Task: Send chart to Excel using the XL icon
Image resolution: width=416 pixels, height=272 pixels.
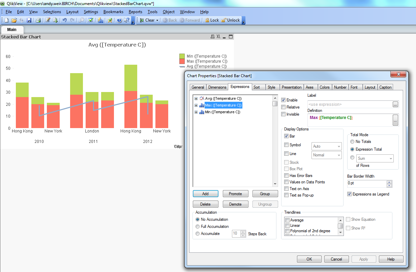Action: [218, 37]
